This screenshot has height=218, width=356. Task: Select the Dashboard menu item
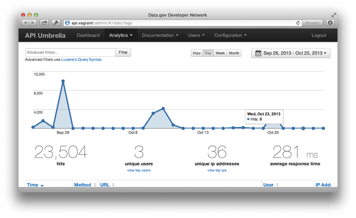(88, 35)
